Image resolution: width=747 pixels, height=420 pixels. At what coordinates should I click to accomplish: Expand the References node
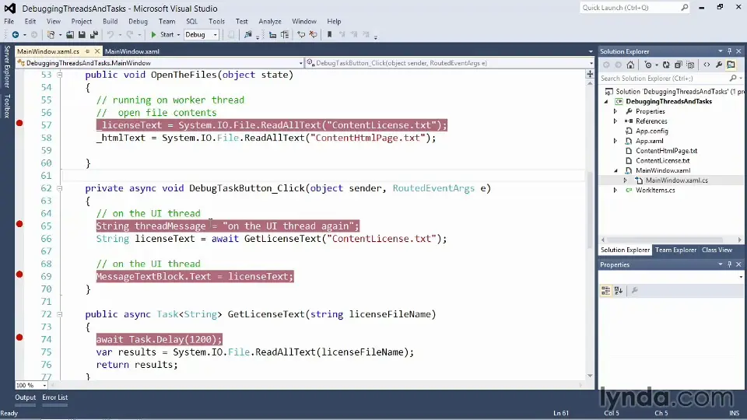[615, 121]
